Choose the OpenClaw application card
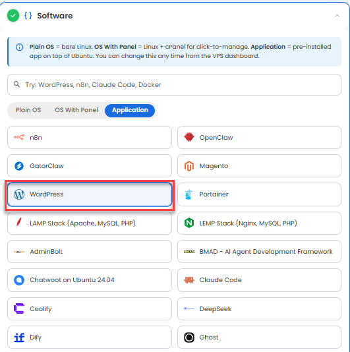The width and height of the screenshot is (350, 352). click(259, 137)
